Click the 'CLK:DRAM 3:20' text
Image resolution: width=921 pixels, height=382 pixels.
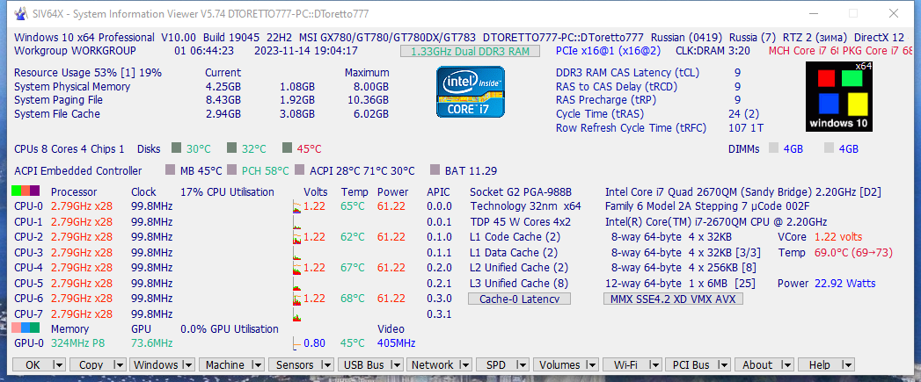pyautogui.click(x=713, y=50)
